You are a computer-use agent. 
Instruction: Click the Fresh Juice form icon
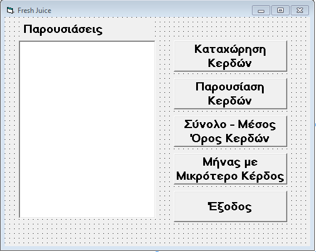coord(10,11)
